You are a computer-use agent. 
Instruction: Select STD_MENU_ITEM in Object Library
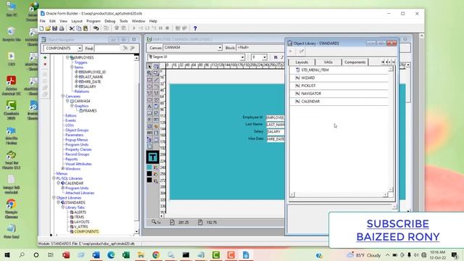click(x=339, y=70)
